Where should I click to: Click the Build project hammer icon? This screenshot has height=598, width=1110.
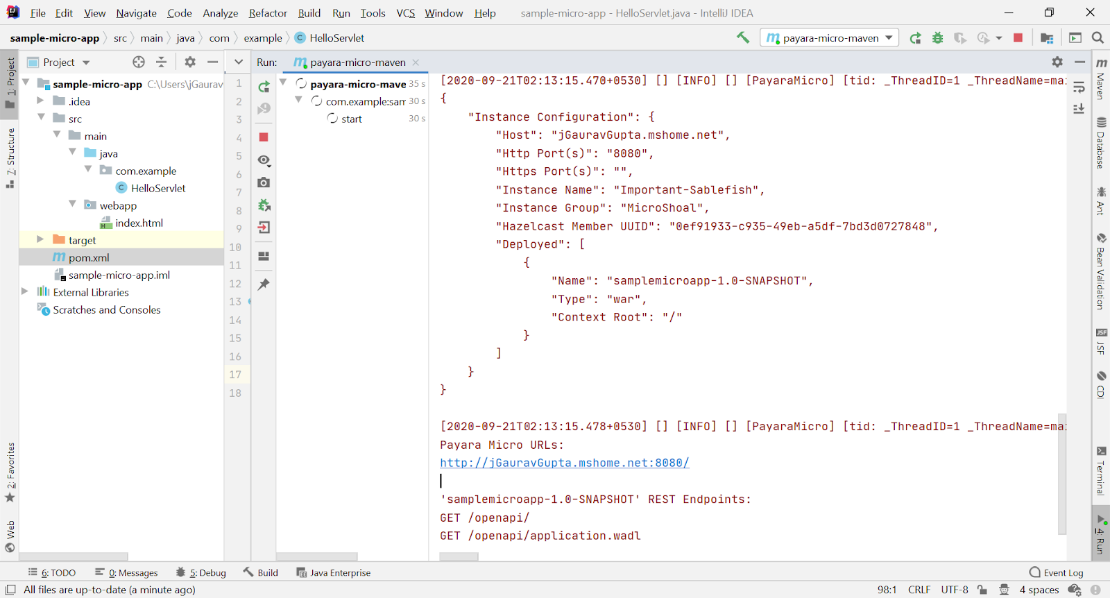[743, 37]
